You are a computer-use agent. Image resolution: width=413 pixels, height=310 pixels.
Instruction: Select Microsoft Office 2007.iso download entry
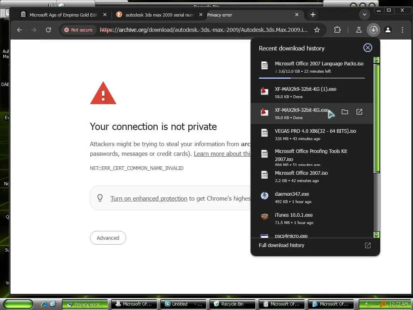coord(312,177)
